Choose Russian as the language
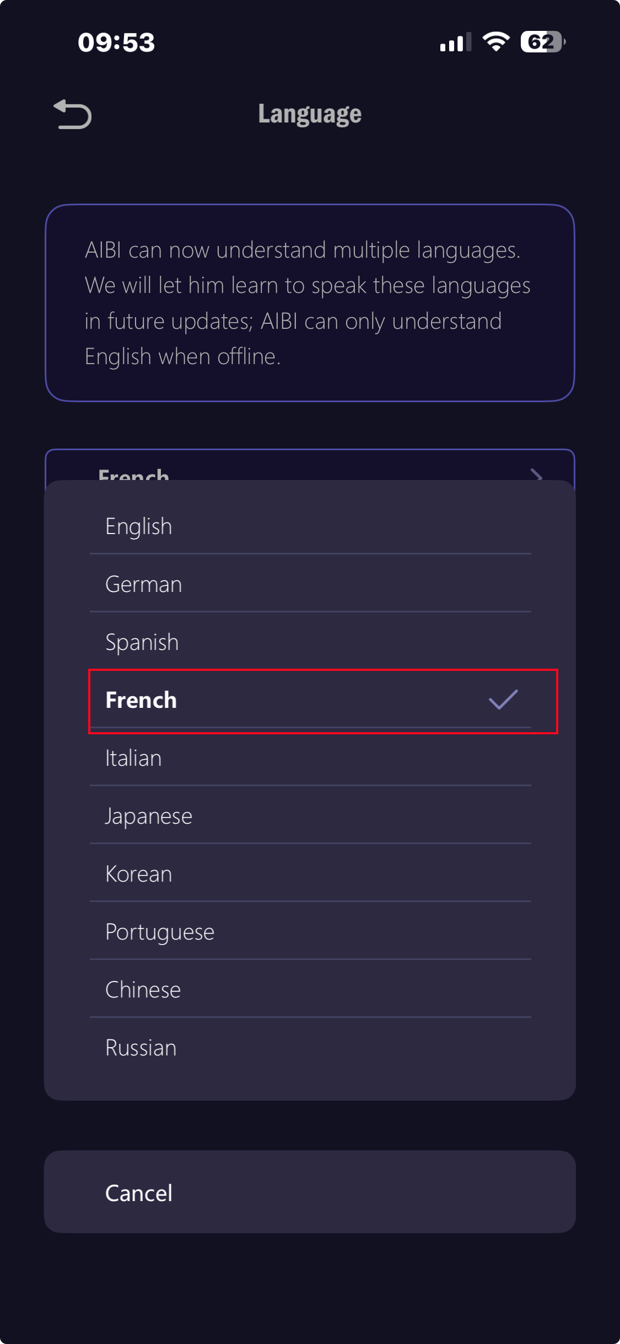This screenshot has height=1344, width=620. coord(310,1048)
